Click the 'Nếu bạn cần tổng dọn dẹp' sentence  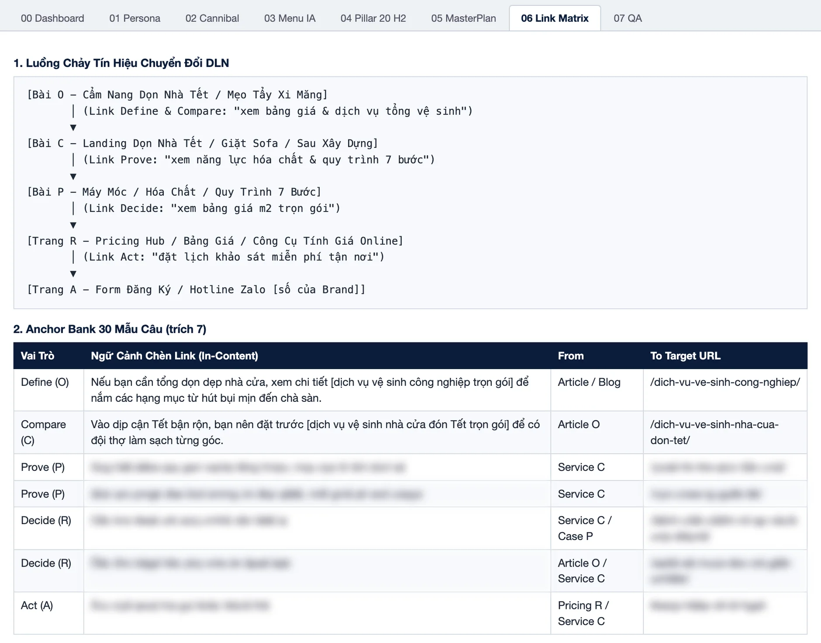[310, 390]
